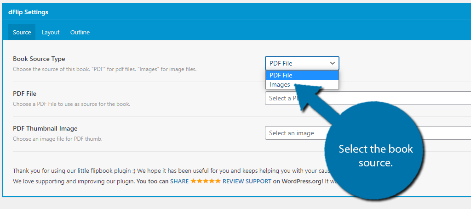
Task: Click the 'Choose an image file for PDF thumb' text
Action: (x=57, y=139)
